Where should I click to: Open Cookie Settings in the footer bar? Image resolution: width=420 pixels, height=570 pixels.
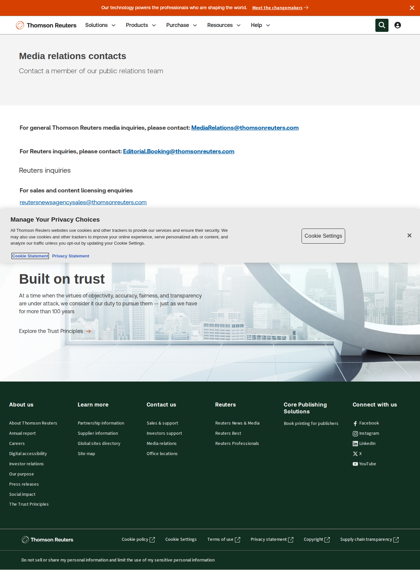[181, 539]
